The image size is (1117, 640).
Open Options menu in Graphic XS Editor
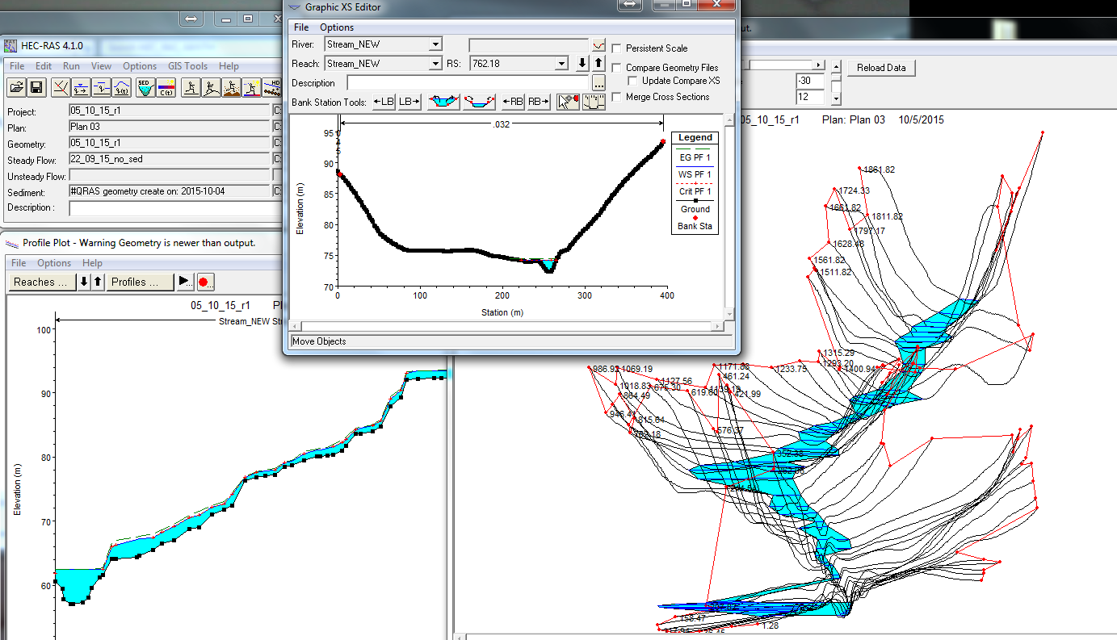tap(337, 27)
